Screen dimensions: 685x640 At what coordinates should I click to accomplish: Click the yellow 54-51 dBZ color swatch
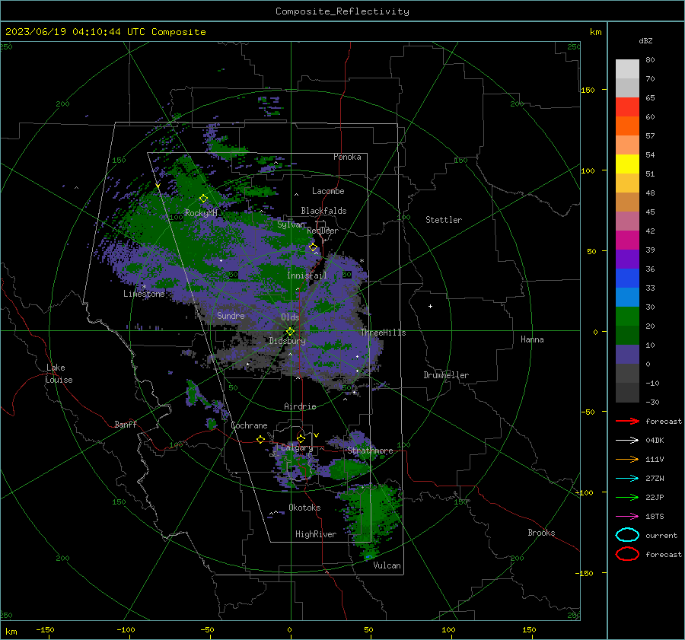[627, 164]
